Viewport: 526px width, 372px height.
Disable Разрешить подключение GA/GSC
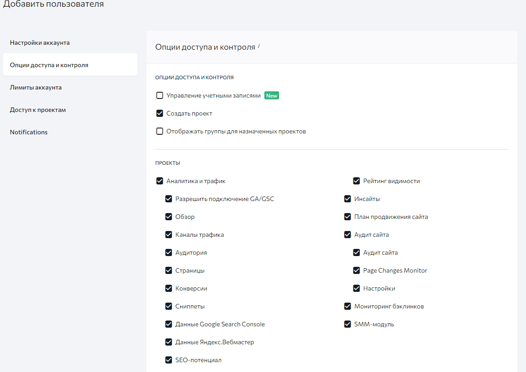169,199
